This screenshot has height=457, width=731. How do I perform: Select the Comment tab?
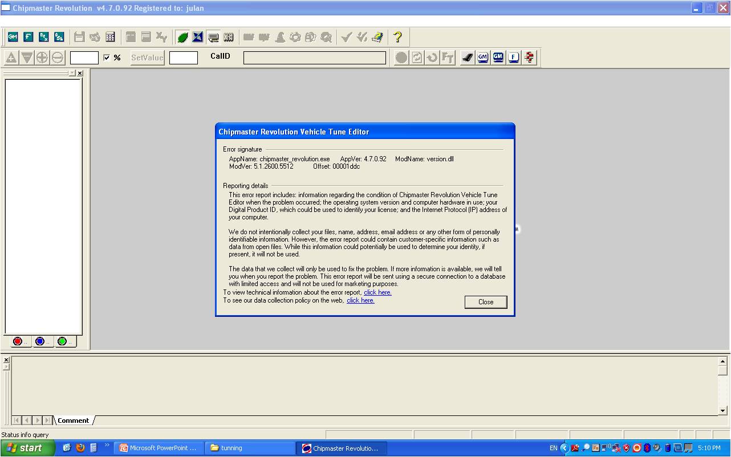pyautogui.click(x=73, y=421)
